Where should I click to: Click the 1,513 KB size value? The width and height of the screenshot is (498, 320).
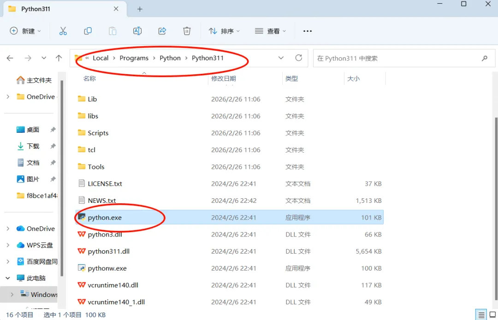pos(368,201)
